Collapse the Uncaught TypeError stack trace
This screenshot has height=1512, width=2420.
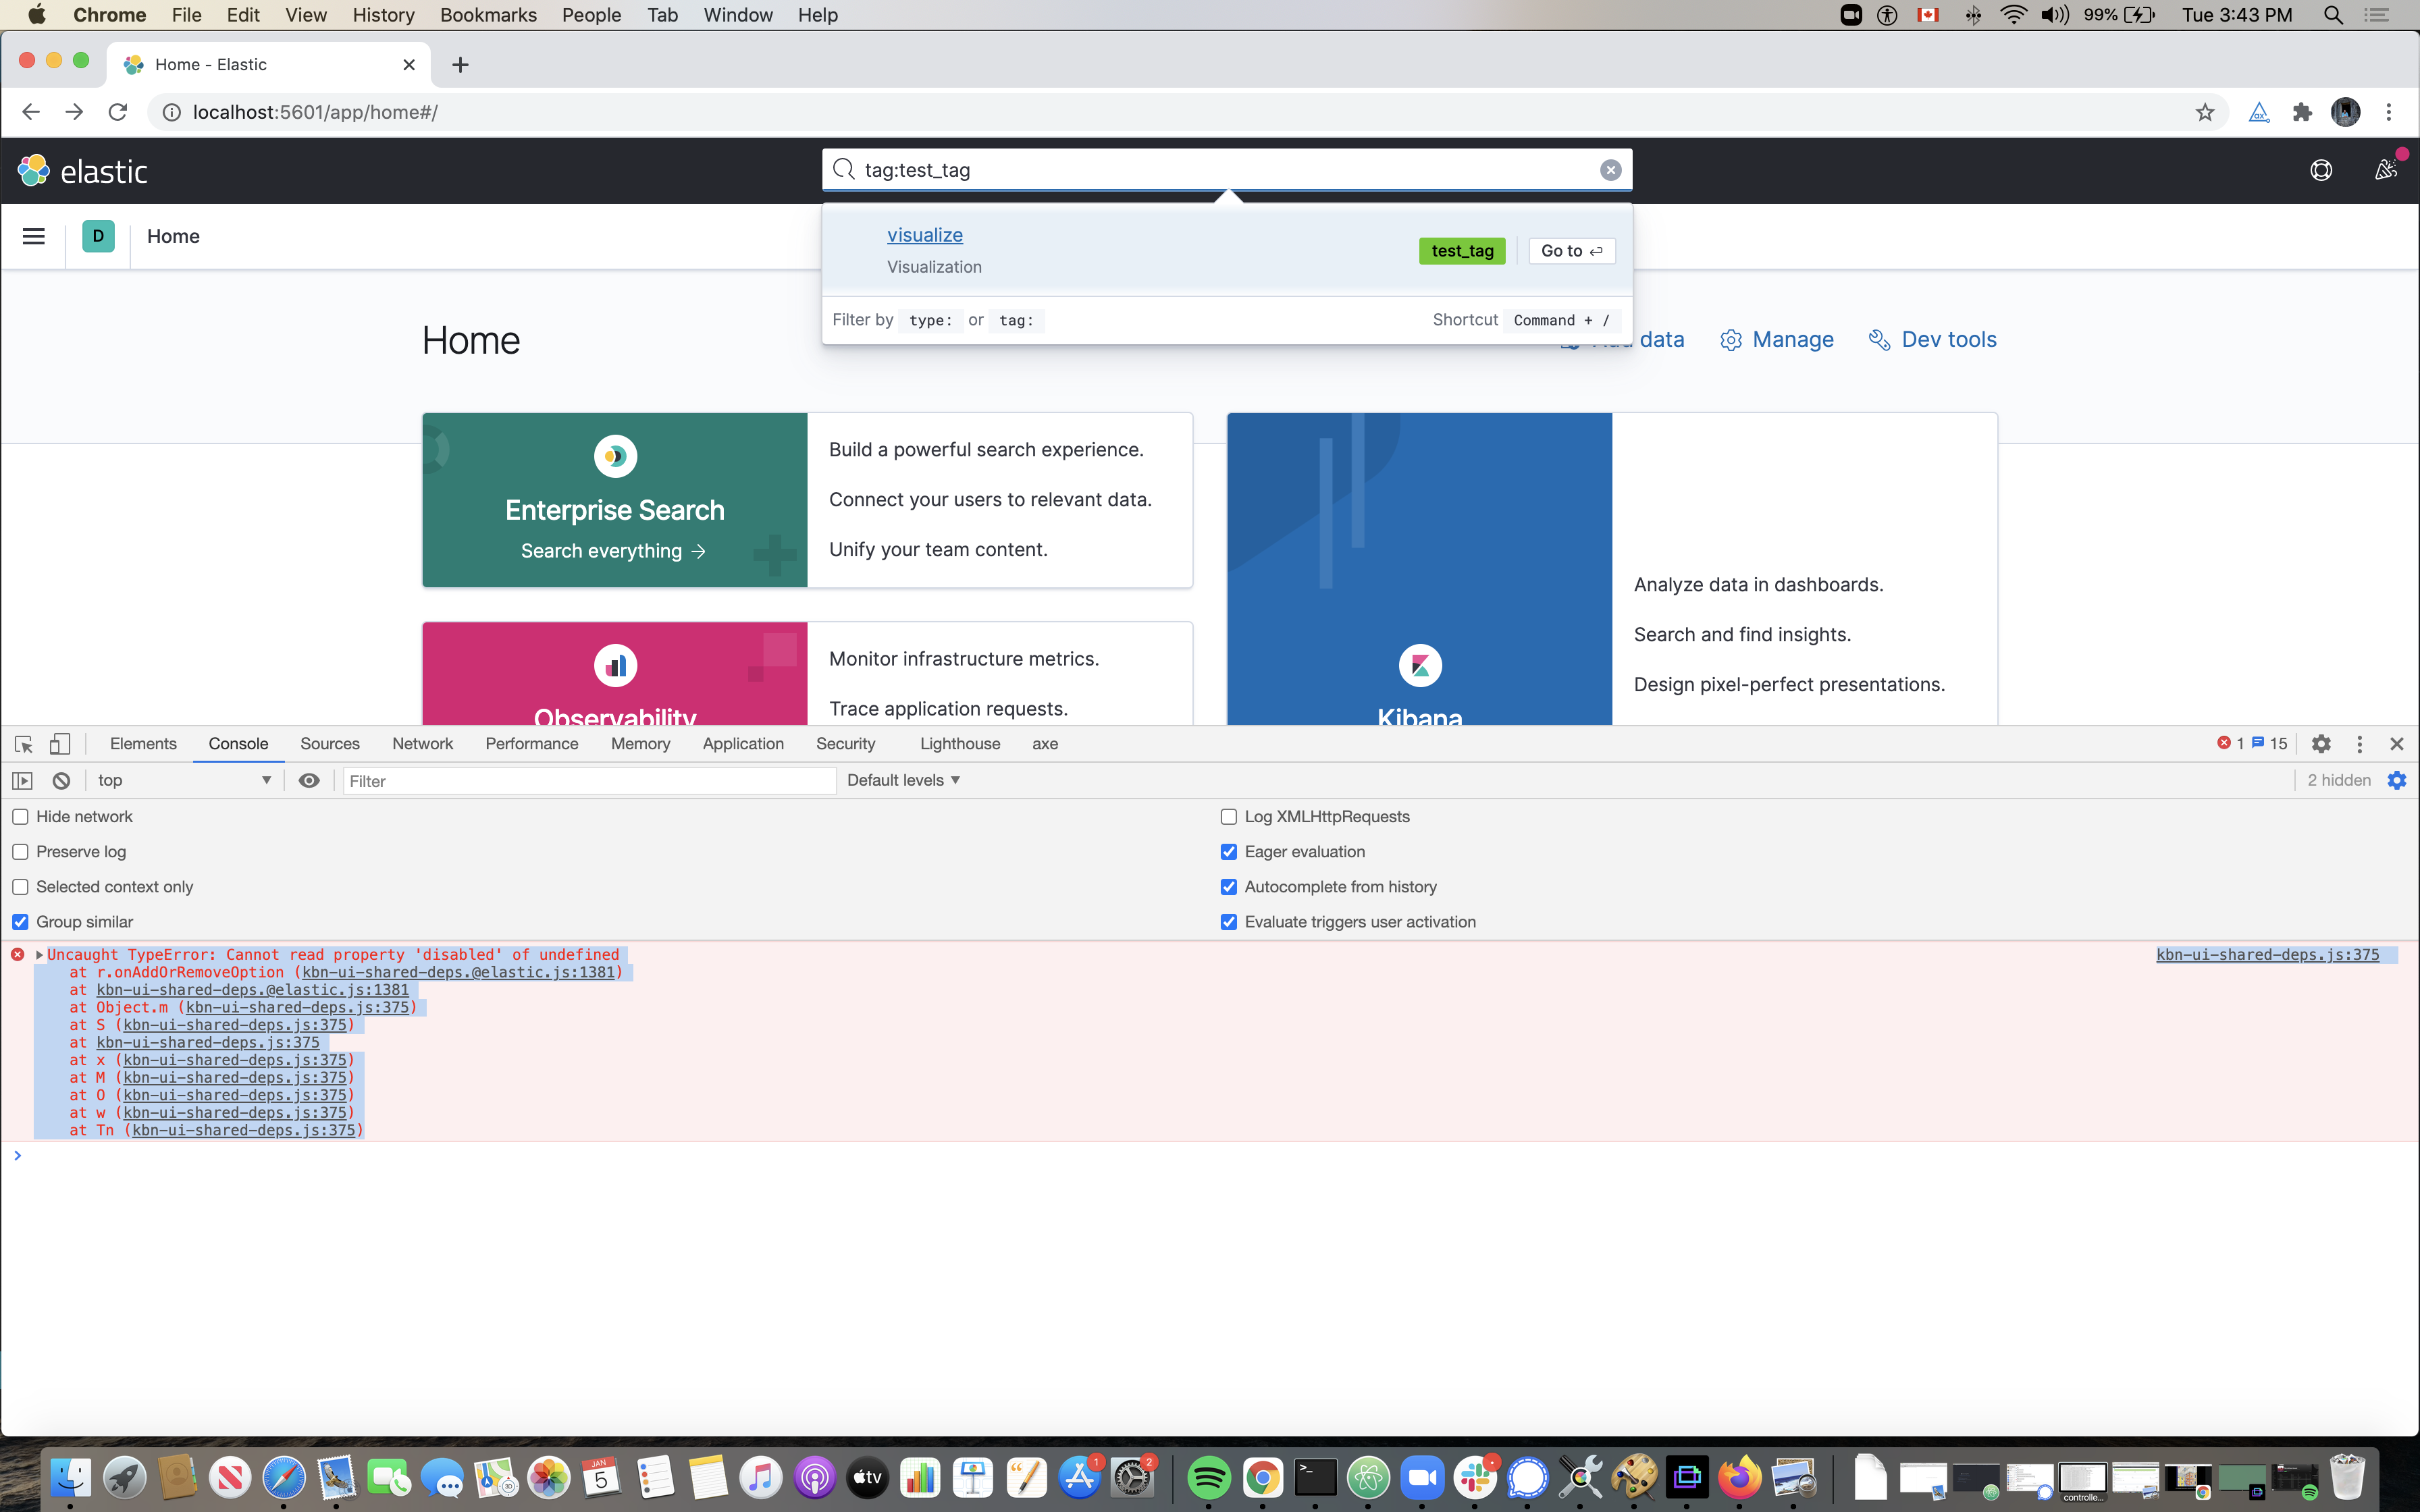pos(39,955)
